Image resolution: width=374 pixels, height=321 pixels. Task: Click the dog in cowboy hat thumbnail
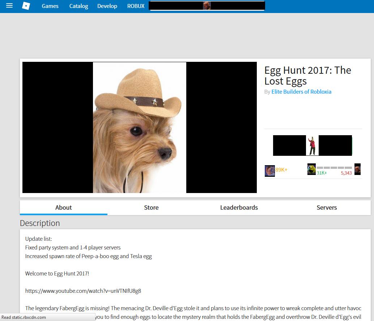click(x=140, y=127)
